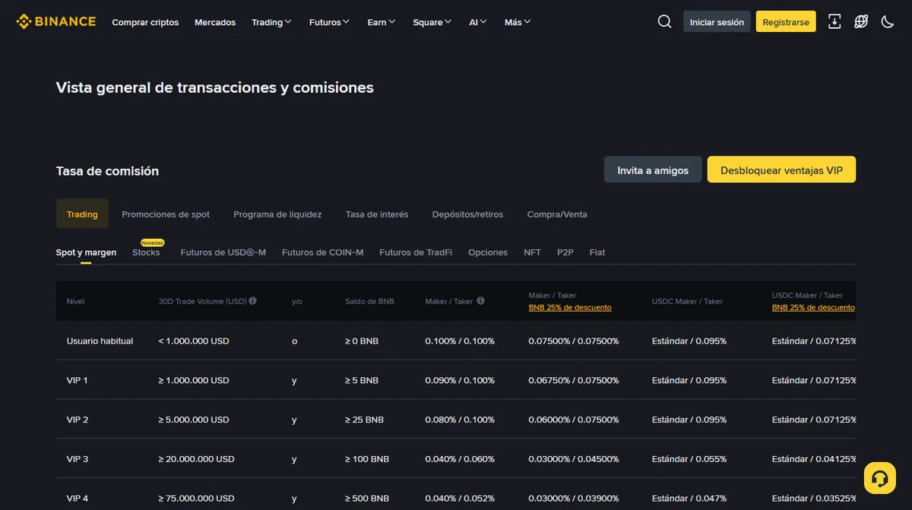The width and height of the screenshot is (912, 510).
Task: Click Invita a amigos button
Action: click(653, 170)
